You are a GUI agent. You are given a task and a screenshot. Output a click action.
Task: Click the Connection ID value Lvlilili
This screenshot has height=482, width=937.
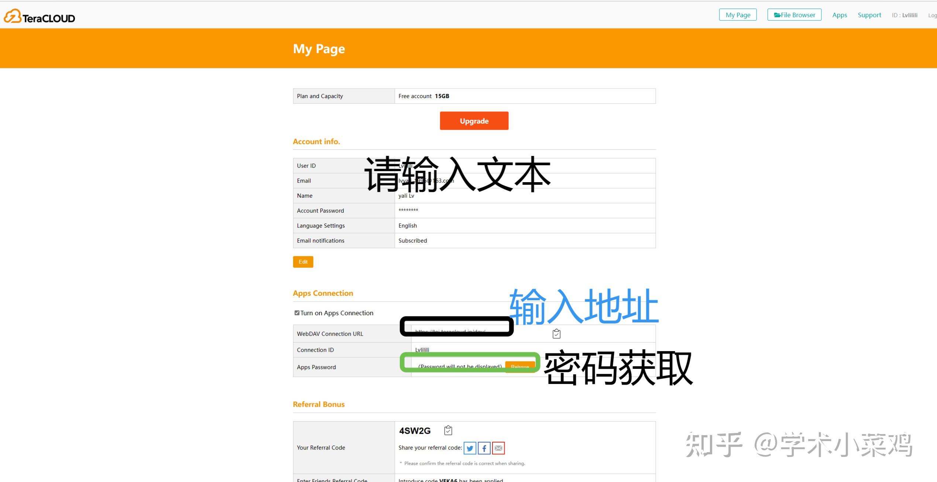pos(422,350)
